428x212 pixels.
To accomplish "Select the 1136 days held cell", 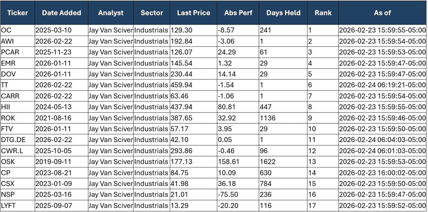I will 283,118.
